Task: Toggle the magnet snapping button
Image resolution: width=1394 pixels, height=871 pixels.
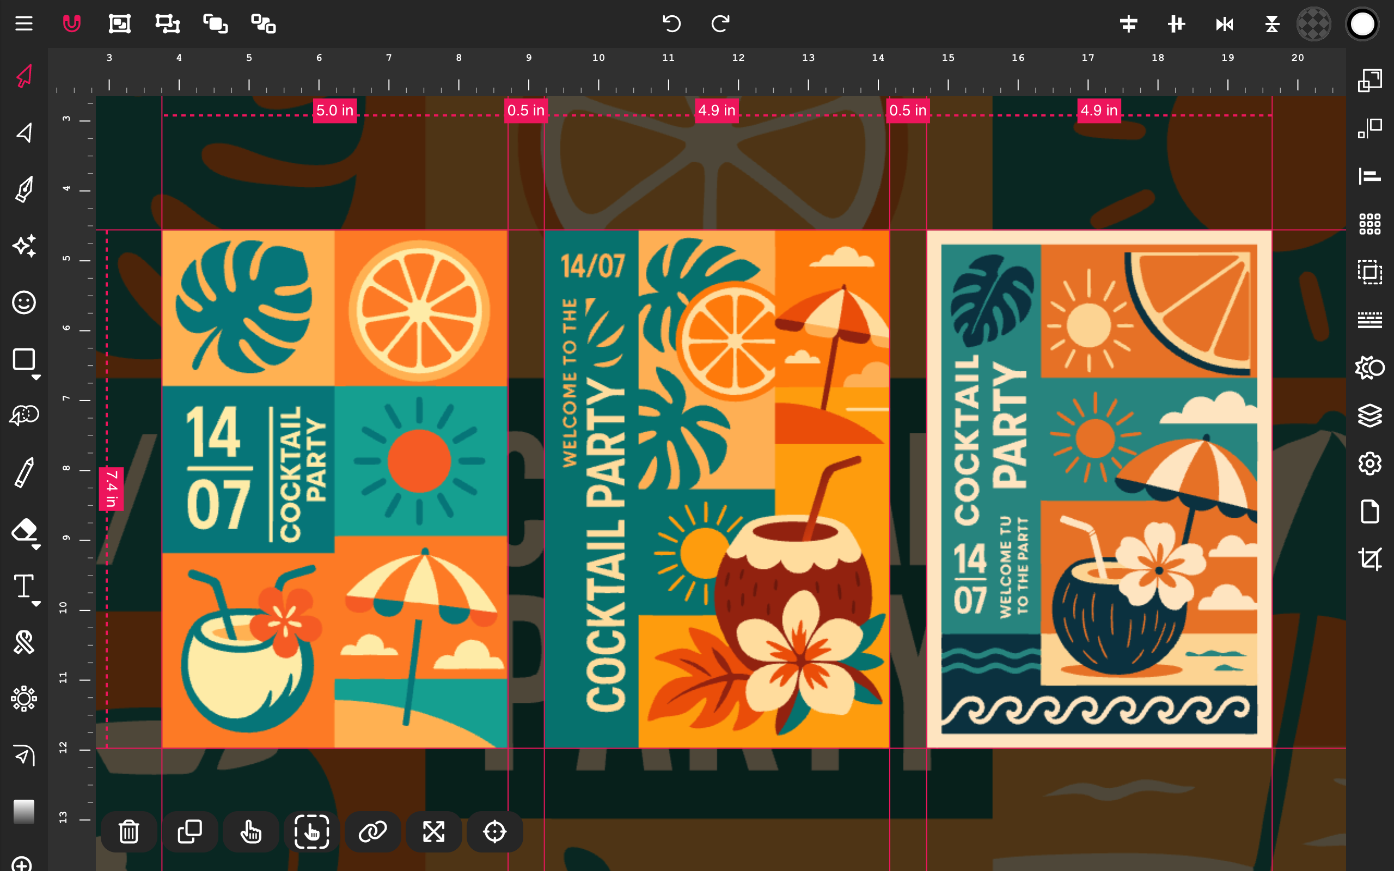Action: [71, 23]
